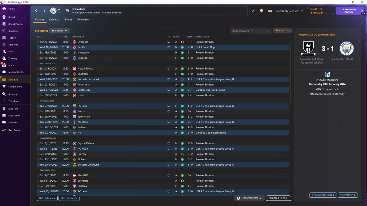Select the 9 - 2 Tottenham result

190,117
